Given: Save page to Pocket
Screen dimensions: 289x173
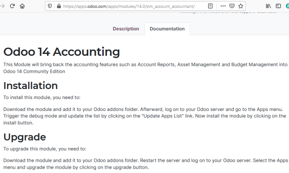Looking at the screenshot, I should pyautogui.click(x=232, y=6).
